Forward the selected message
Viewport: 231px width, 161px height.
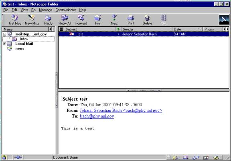81,20
